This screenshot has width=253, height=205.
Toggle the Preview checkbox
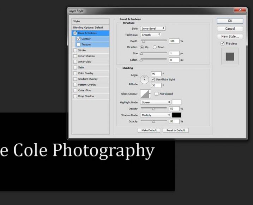tap(223, 43)
